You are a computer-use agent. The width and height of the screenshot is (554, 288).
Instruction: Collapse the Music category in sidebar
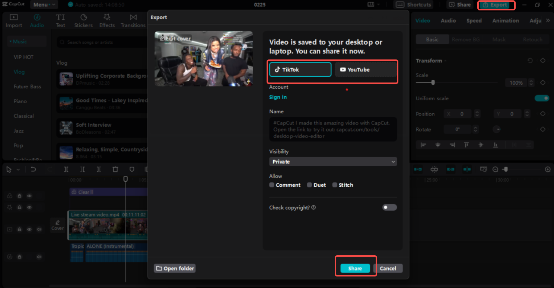click(27, 42)
